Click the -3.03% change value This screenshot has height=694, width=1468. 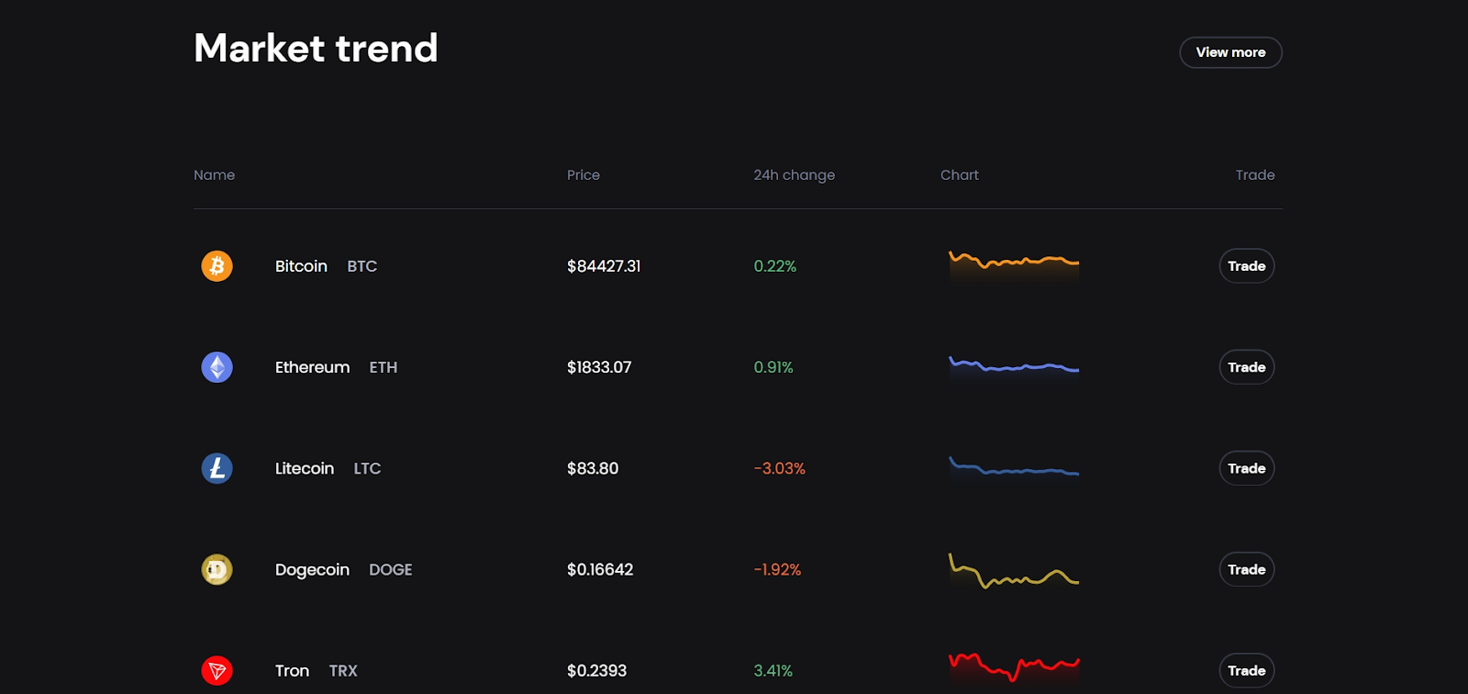[779, 468]
